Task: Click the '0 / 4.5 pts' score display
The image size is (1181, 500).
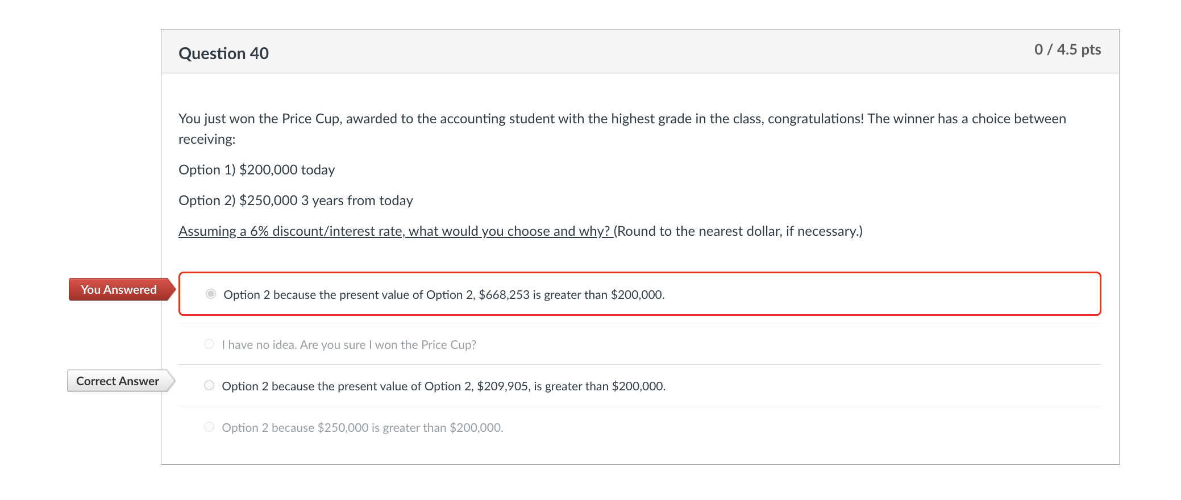Action: pos(1067,50)
